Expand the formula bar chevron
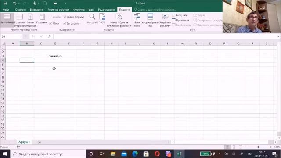 click(278, 36)
